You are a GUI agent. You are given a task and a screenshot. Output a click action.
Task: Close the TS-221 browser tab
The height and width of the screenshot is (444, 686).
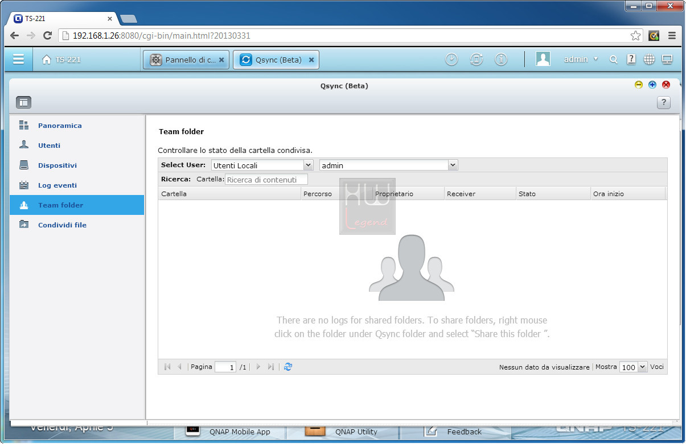click(110, 19)
